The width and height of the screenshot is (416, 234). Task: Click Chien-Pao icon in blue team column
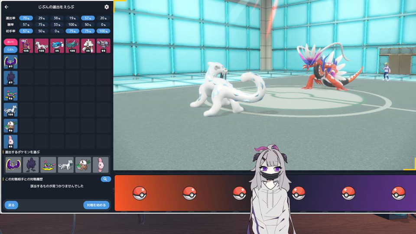[10, 110]
